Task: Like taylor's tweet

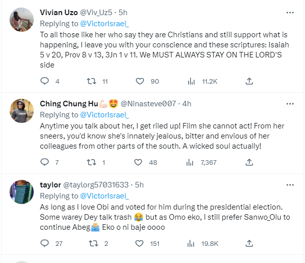Action: pos(141,243)
